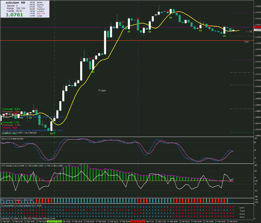261x223 pixels.
Task: Click the Previous: 3.5% news text
Action: click(11, 125)
